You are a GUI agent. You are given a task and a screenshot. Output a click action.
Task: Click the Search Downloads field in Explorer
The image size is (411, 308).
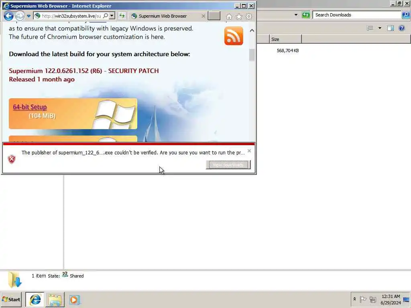357,15
